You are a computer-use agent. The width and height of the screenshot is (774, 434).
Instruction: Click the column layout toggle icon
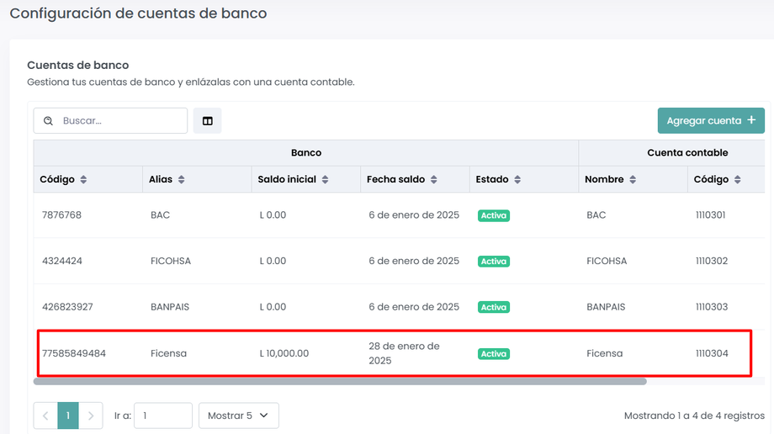[x=207, y=121]
